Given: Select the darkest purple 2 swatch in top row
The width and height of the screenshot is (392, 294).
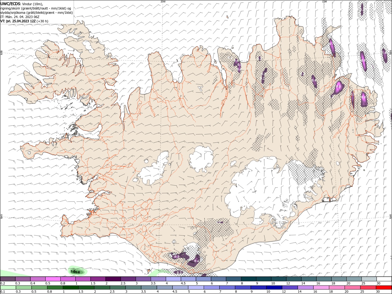Looking at the screenshot, I should pyautogui.click(x=113, y=279).
